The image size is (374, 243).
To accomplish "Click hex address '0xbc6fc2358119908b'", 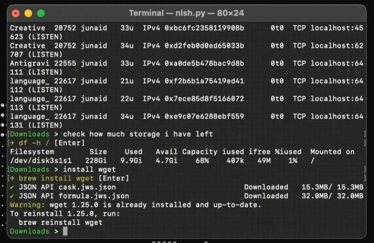I will tap(204, 28).
